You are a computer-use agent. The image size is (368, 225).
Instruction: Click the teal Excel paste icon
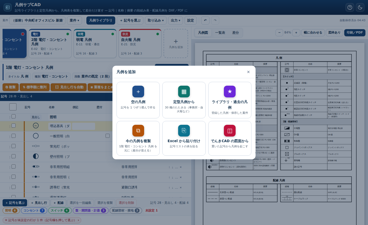(184, 131)
